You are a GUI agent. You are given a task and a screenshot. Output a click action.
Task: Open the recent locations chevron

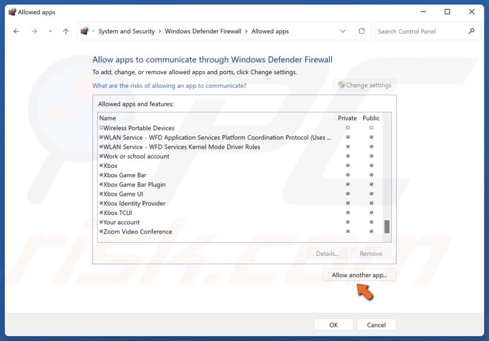pyautogui.click(x=50, y=31)
